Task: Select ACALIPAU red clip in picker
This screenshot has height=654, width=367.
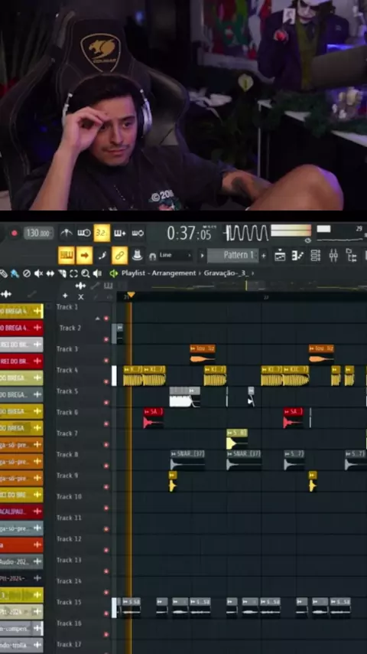Action: click(x=21, y=512)
